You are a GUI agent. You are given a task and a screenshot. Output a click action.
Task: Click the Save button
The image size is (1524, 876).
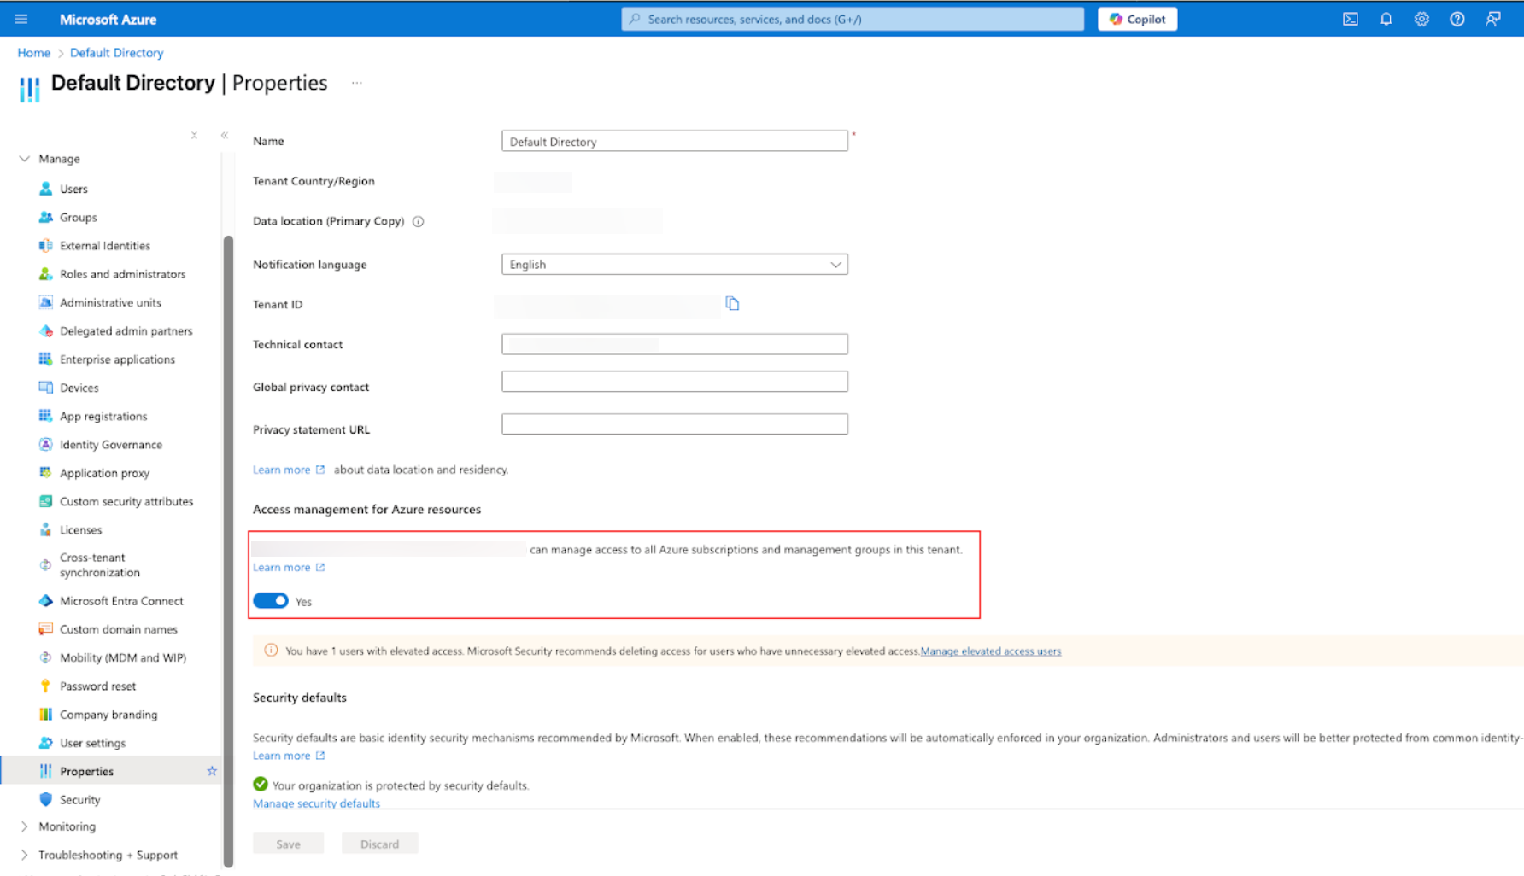(288, 844)
